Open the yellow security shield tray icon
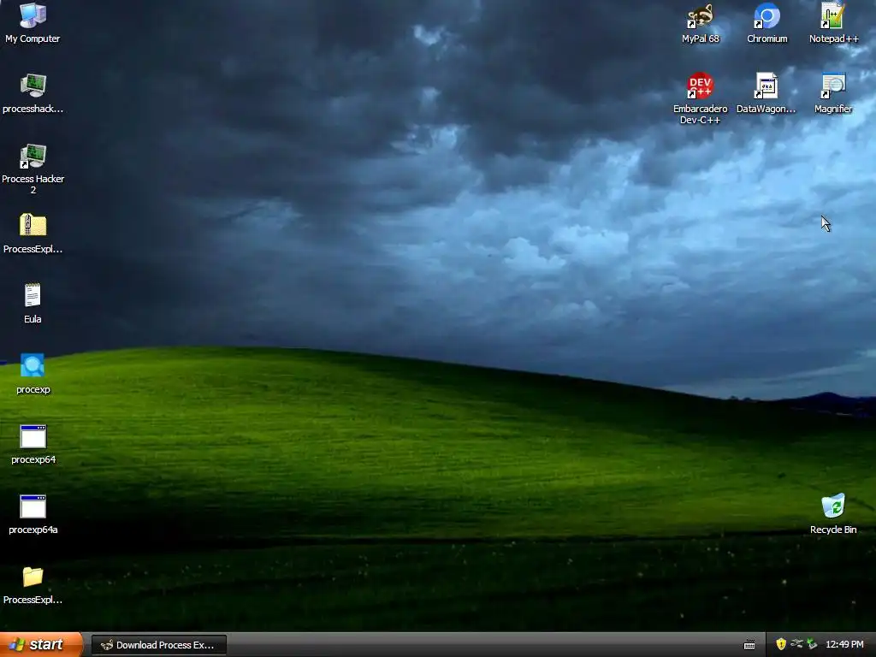Screen dimensions: 876x657 (x=781, y=645)
